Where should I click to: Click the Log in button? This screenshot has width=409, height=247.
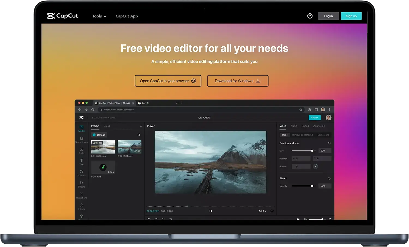coord(328,16)
